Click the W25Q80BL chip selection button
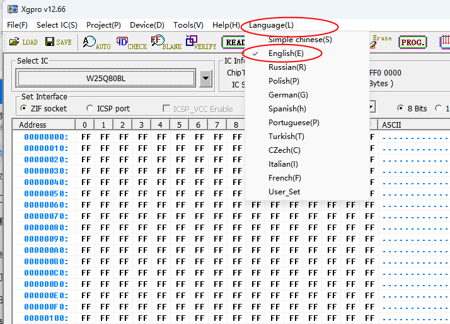Viewport: 450px width, 324px height. pos(106,79)
